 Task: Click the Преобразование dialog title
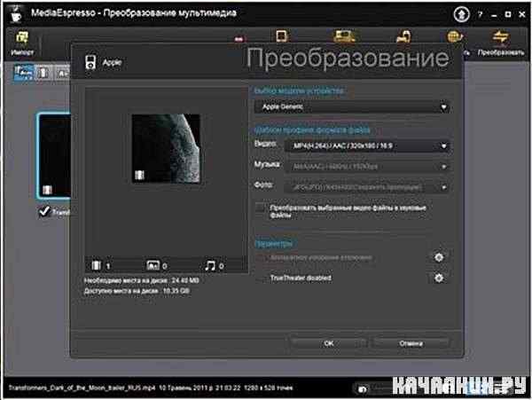[x=348, y=58]
